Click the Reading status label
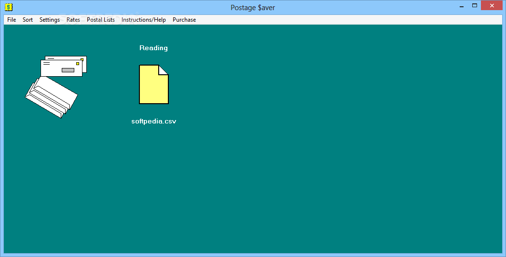This screenshot has width=506, height=257. (x=153, y=48)
